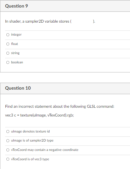Image resolution: width=130 pixels, height=169 pixels.
Task: Select 'vTexCoord is of vec3 type' radio
Action: click(8, 159)
